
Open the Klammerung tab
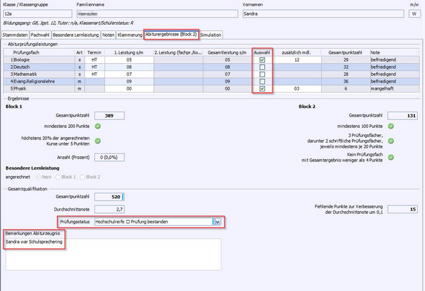click(x=129, y=34)
